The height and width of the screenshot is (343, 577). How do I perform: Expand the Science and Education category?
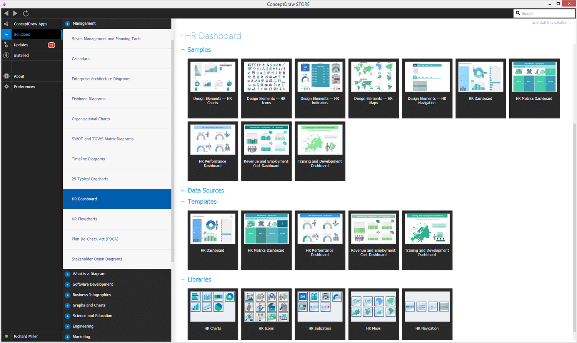coord(67,316)
